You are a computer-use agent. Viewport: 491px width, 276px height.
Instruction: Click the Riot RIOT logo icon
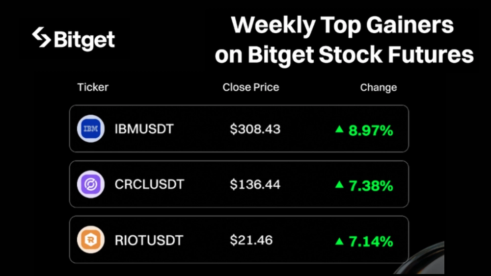pyautogui.click(x=91, y=240)
